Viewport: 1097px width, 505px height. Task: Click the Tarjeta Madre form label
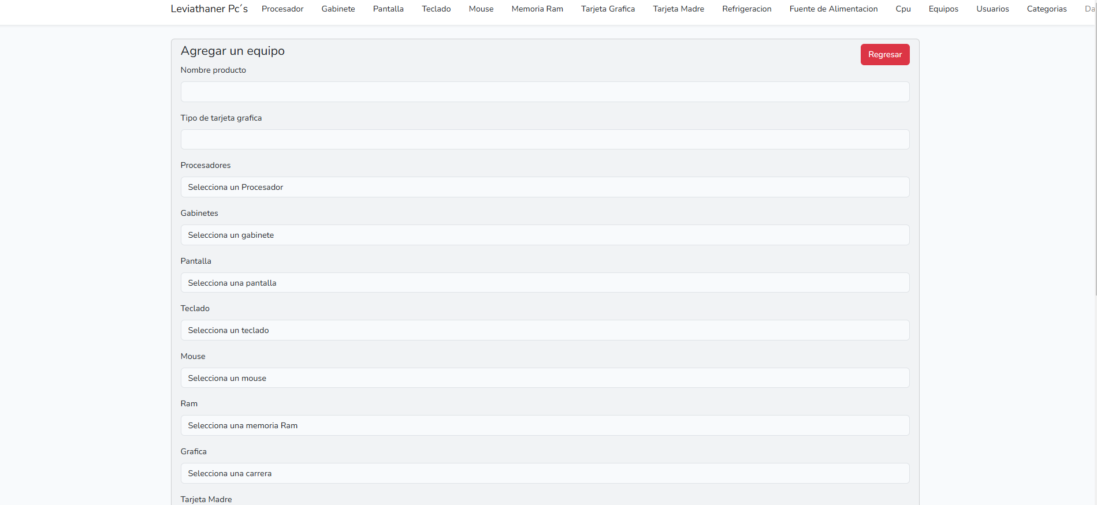click(x=206, y=499)
